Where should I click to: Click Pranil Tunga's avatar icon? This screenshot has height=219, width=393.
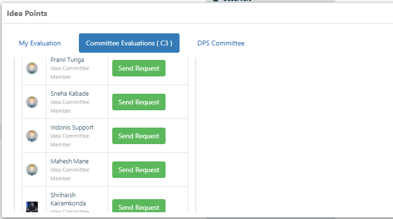(32, 68)
